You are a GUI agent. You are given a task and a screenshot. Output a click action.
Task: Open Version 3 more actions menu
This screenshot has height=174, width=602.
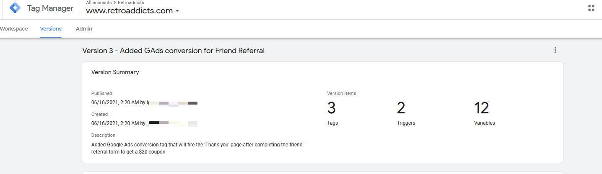(x=555, y=50)
